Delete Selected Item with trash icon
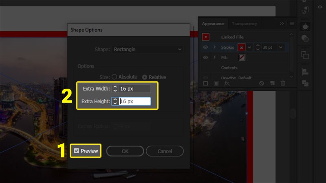The width and height of the screenshot is (326, 183). coord(283,83)
